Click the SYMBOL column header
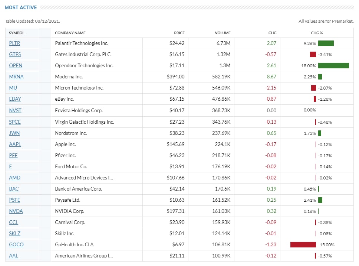This screenshot has width=359, height=266. (x=16, y=33)
